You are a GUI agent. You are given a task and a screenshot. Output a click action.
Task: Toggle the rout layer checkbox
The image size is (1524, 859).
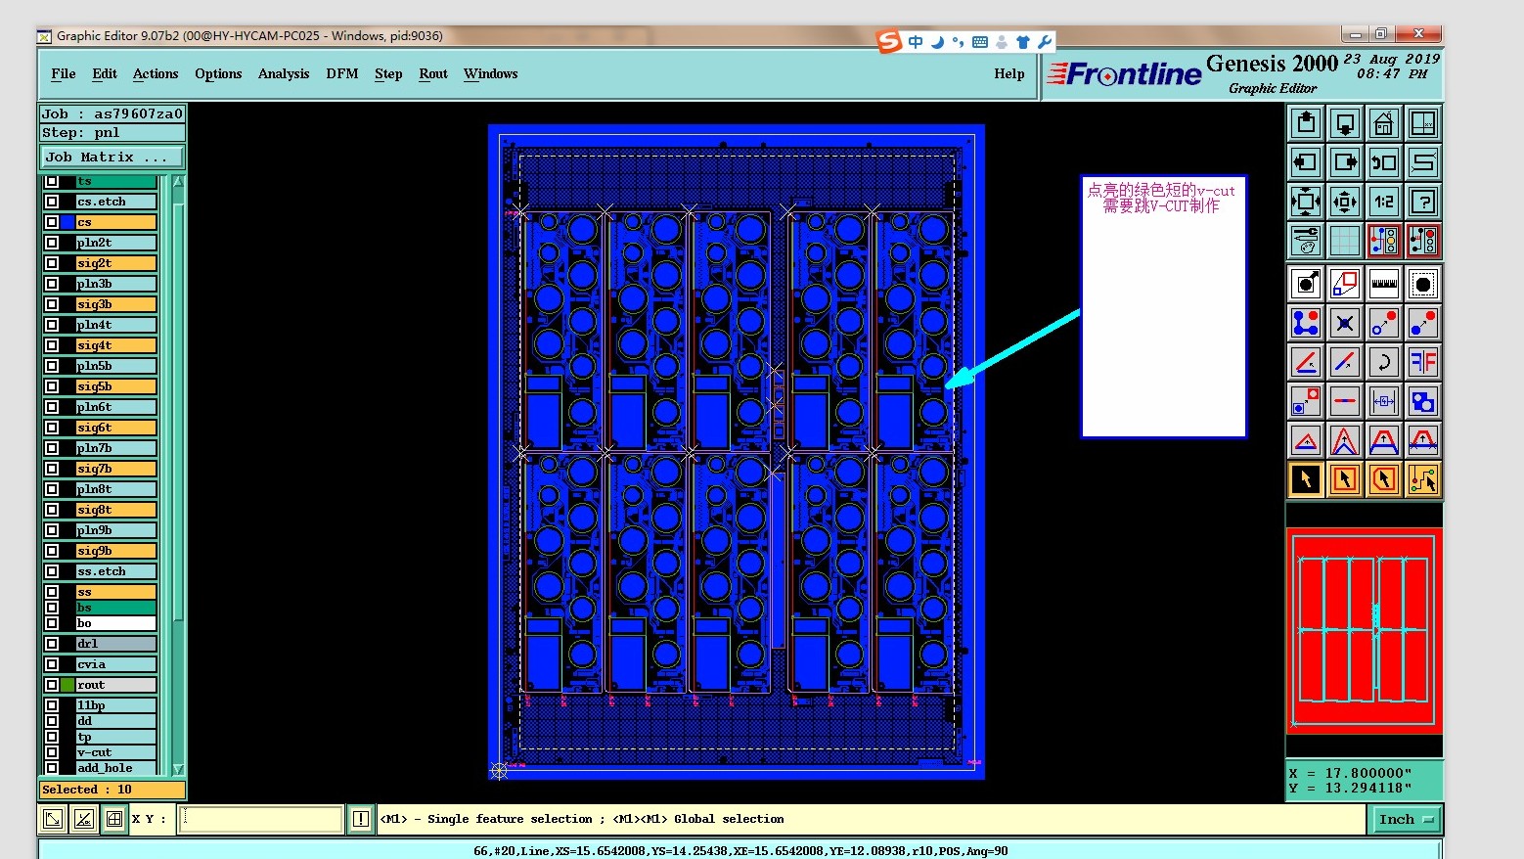coord(52,685)
